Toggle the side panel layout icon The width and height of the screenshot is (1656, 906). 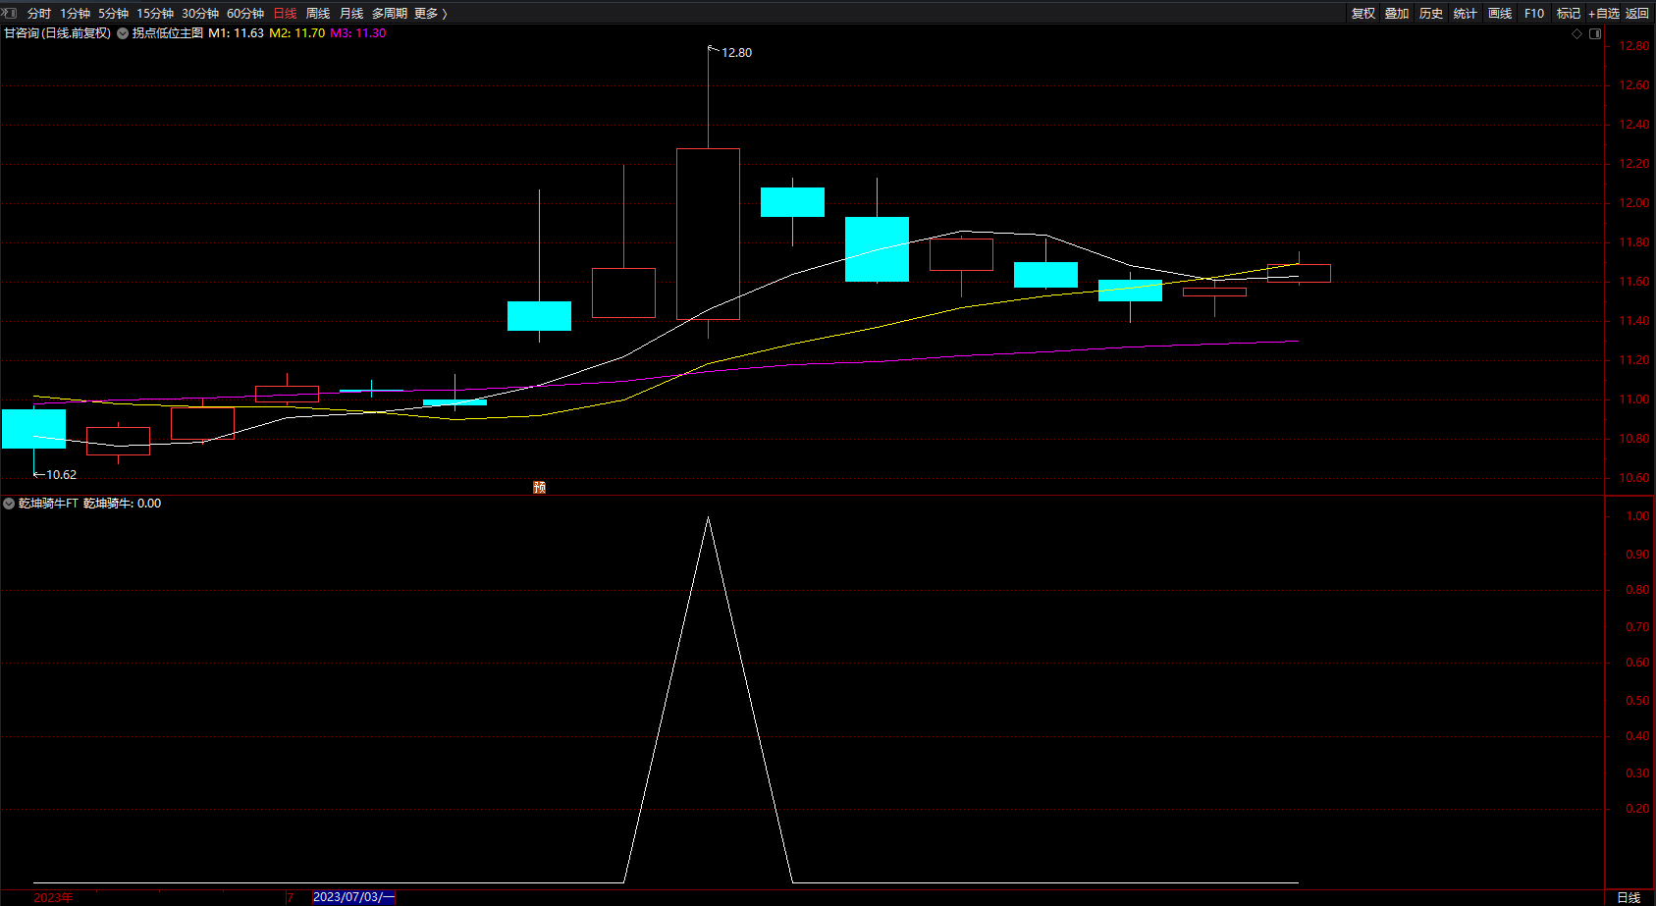pos(1595,33)
